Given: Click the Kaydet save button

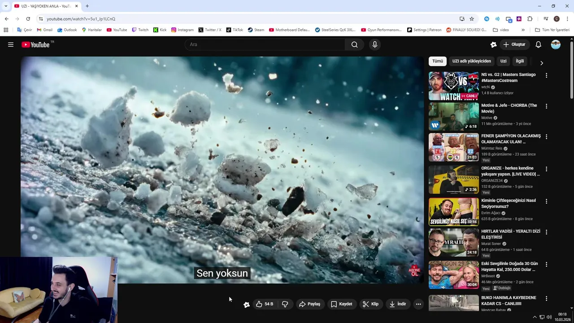Looking at the screenshot, I should click(x=342, y=304).
